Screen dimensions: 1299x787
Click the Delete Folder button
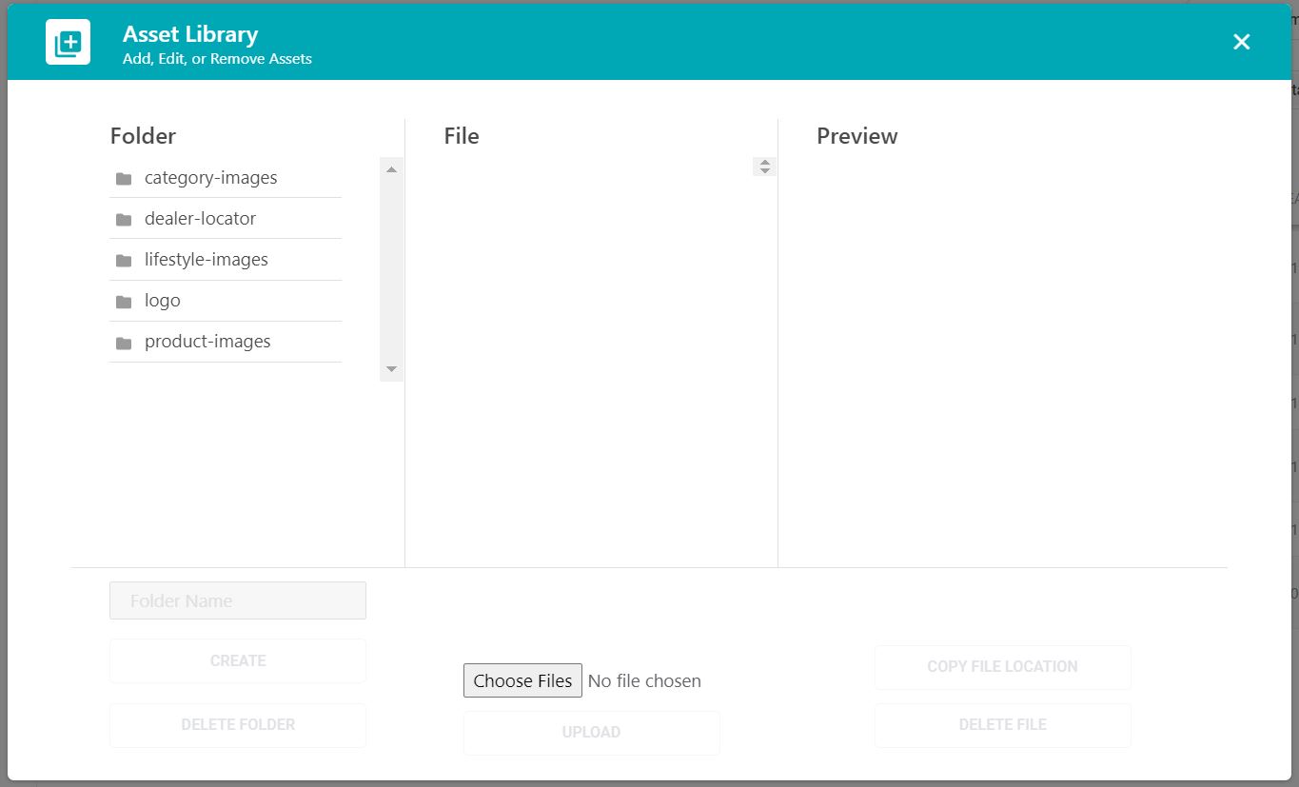click(x=238, y=725)
